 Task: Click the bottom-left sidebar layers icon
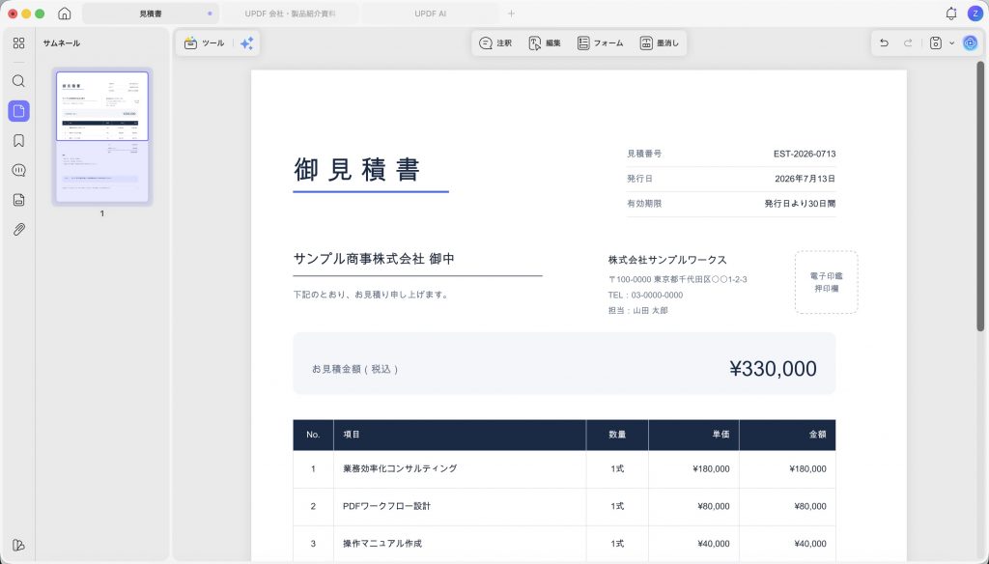pos(19,545)
